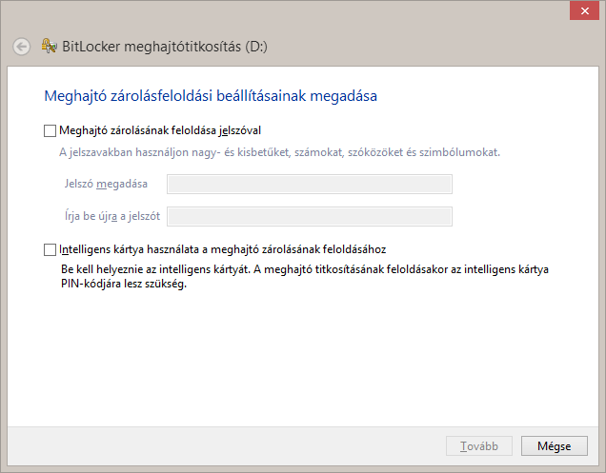Click the password hint text 'A jelszavakban használjon...'
Image resolution: width=606 pixels, height=473 pixels.
point(279,152)
